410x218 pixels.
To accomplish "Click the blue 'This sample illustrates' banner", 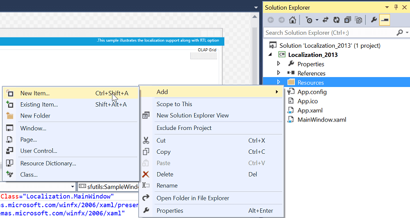I will [x=112, y=41].
